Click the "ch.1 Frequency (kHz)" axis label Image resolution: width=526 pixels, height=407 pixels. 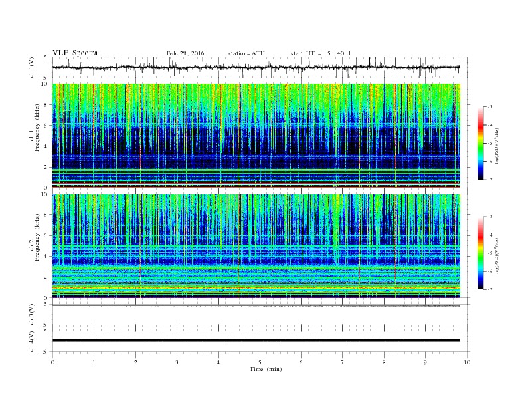(x=34, y=136)
